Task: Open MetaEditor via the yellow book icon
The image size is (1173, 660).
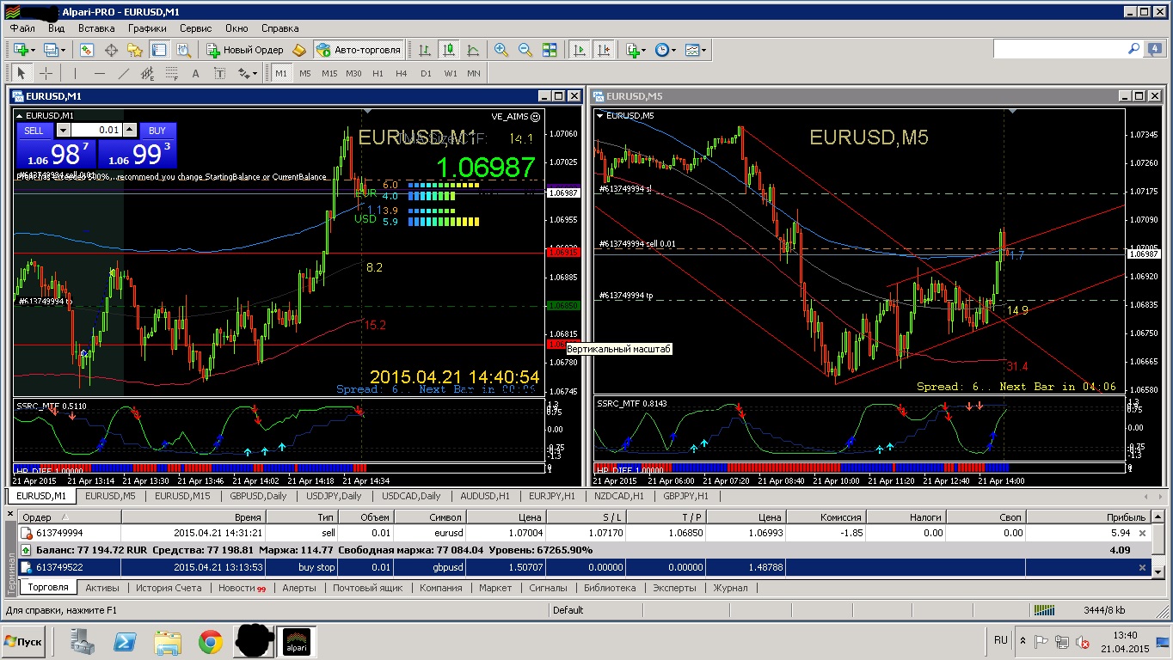Action: 299,50
